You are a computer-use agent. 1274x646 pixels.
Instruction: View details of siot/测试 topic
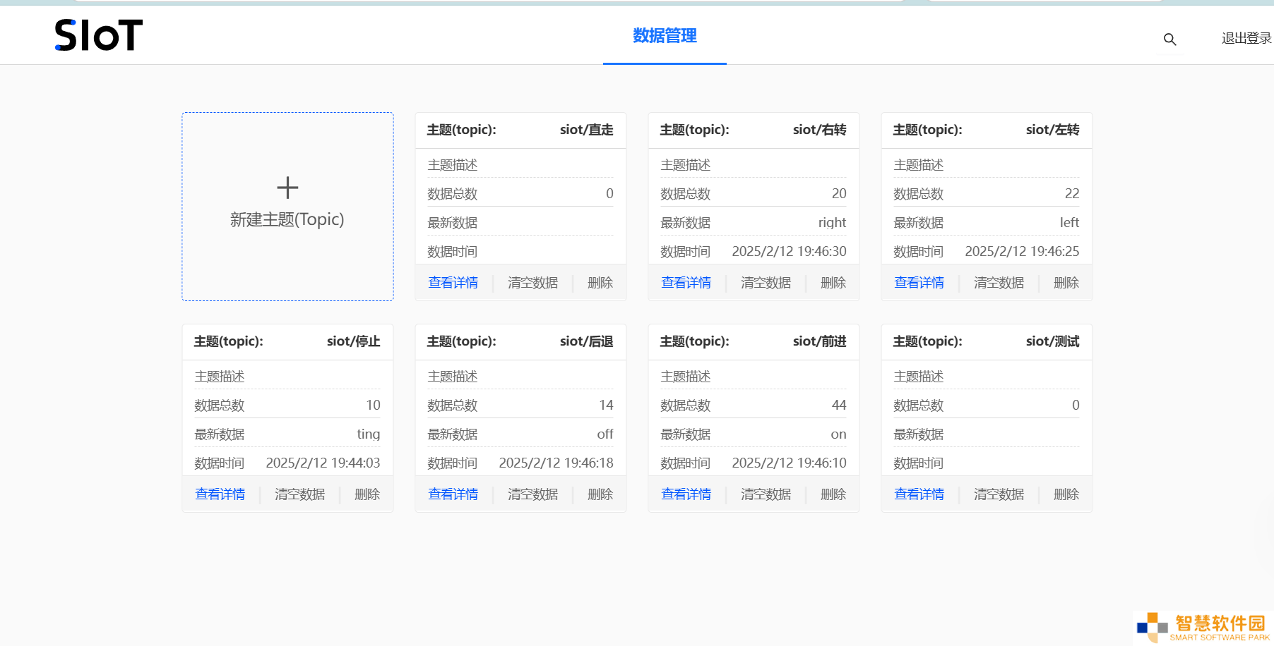click(919, 494)
